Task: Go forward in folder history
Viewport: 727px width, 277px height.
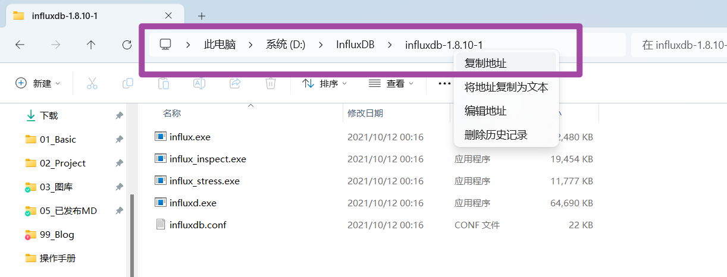Action: (55, 45)
